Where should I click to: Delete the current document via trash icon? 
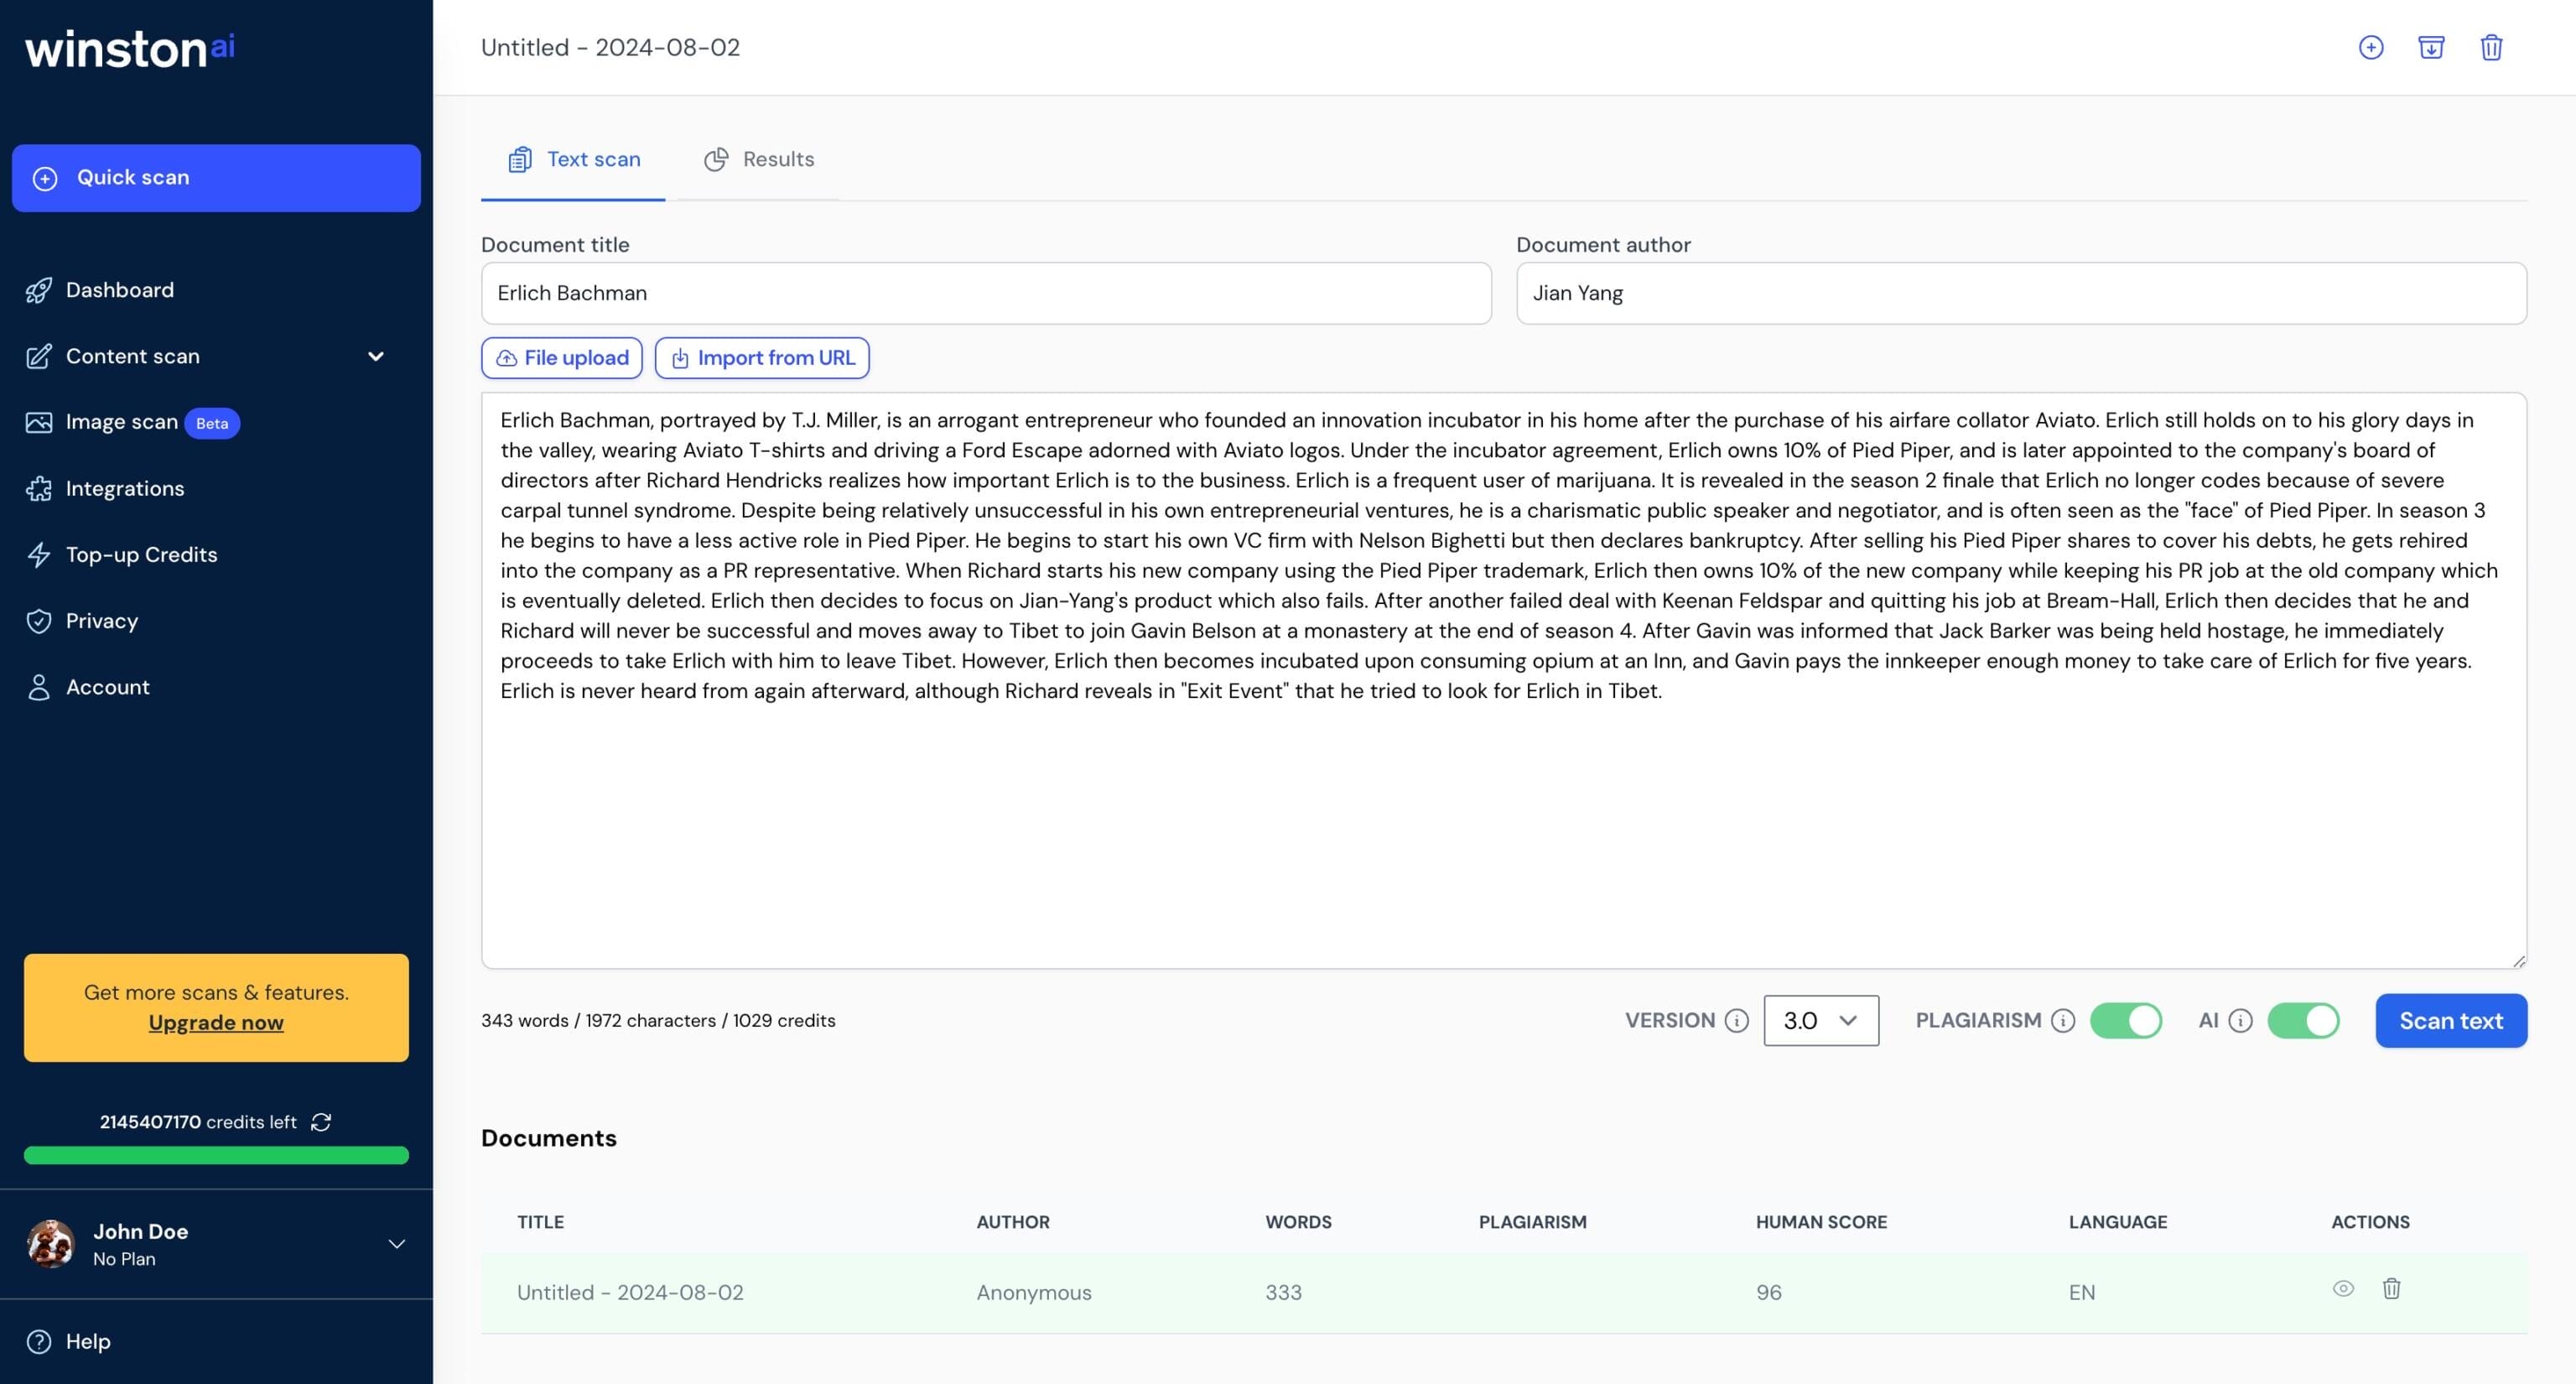(2492, 47)
